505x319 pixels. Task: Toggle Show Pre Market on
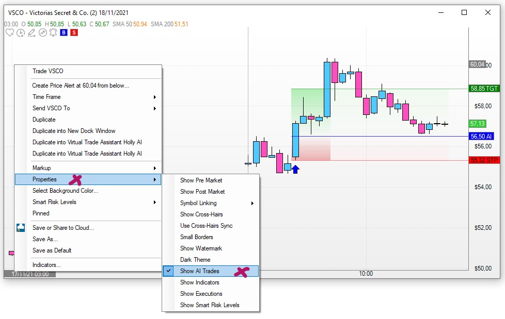[x=201, y=180]
